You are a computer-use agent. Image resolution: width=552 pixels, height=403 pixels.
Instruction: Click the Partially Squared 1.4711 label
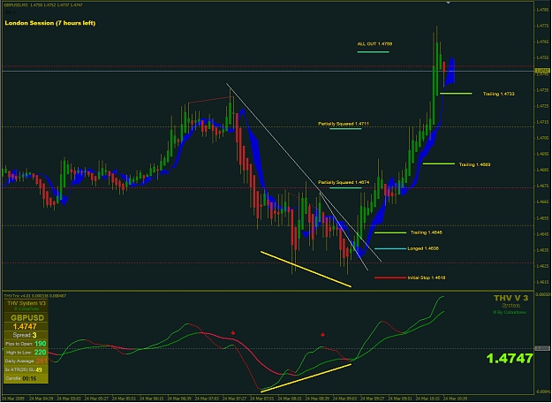tap(344, 124)
